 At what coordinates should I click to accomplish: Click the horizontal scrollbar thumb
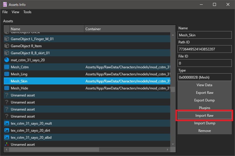coord(54,149)
